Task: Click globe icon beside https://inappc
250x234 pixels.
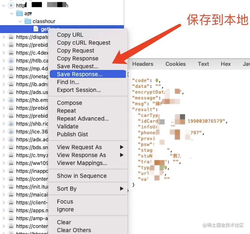Action: (x=11, y=171)
